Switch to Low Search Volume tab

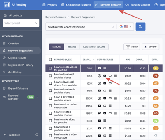coord(94,47)
